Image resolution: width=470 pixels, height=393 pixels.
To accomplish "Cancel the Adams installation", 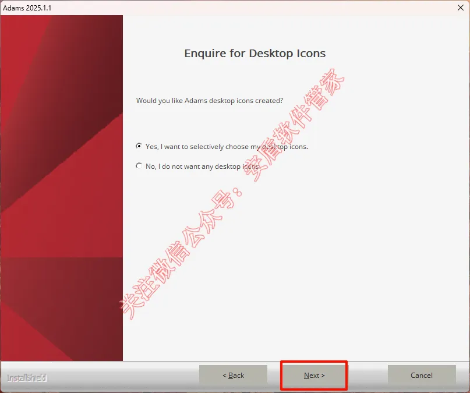I will pyautogui.click(x=422, y=376).
